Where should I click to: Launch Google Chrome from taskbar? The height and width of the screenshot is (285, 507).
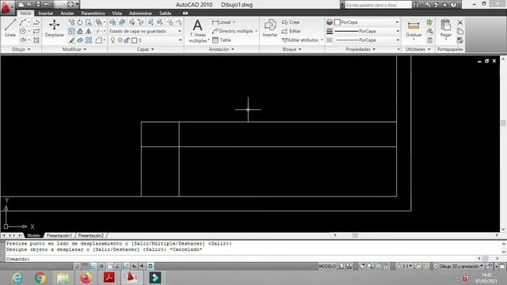click(40, 278)
